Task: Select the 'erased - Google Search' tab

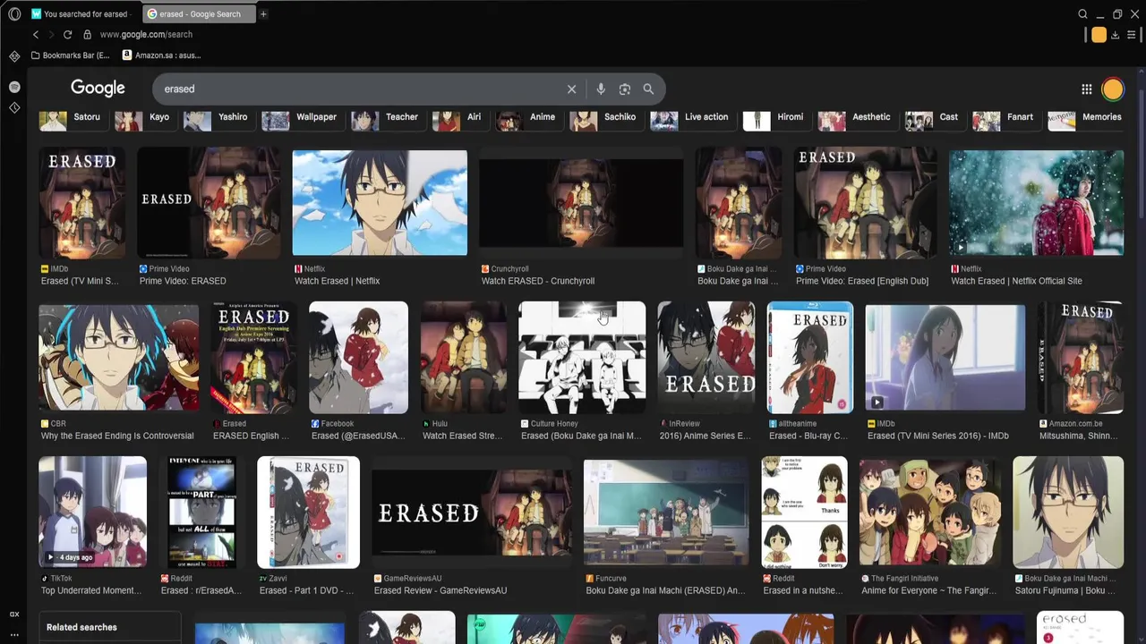Action: click(x=199, y=14)
